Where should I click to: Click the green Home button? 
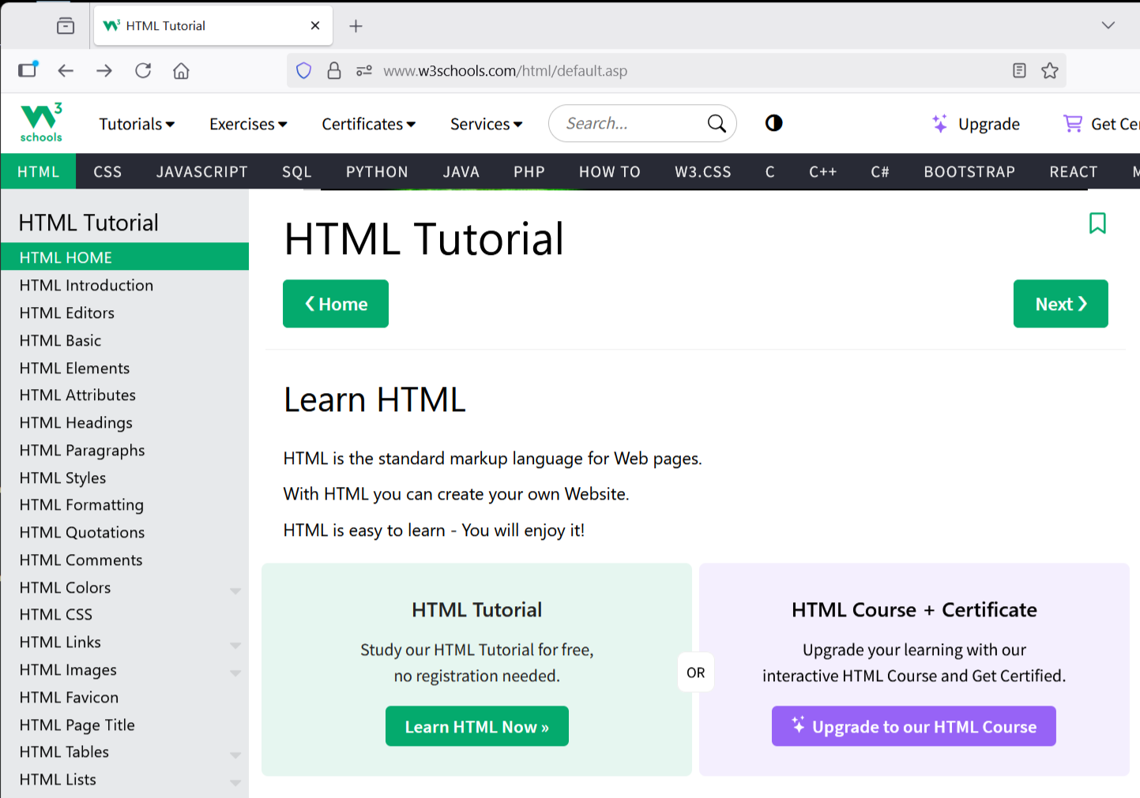336,304
